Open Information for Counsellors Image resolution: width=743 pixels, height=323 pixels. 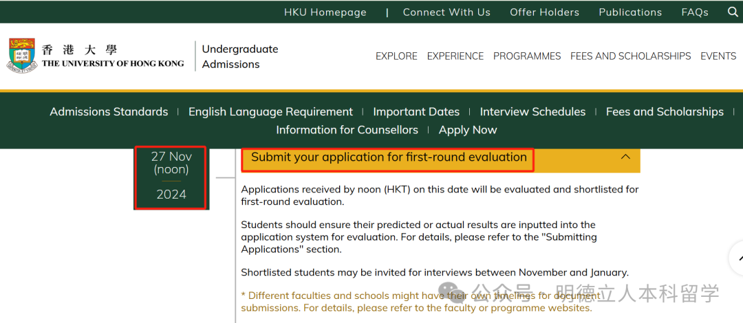[x=347, y=130]
